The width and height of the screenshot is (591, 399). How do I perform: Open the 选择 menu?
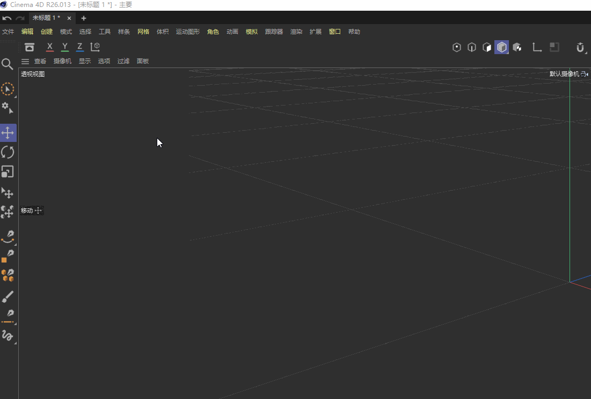point(85,32)
